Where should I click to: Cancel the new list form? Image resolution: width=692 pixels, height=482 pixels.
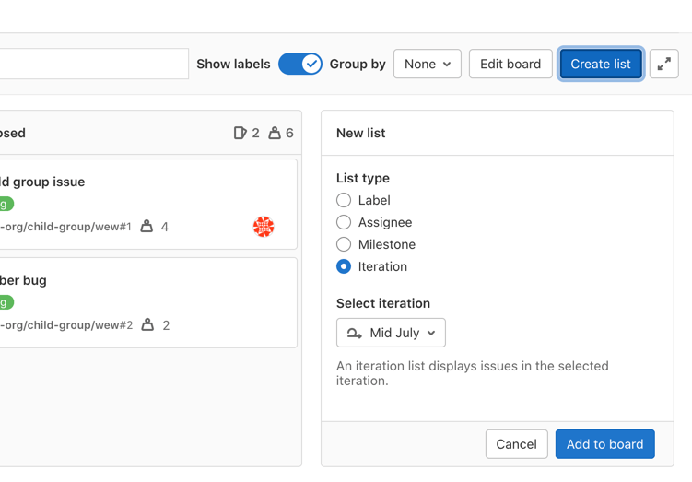[x=516, y=444]
